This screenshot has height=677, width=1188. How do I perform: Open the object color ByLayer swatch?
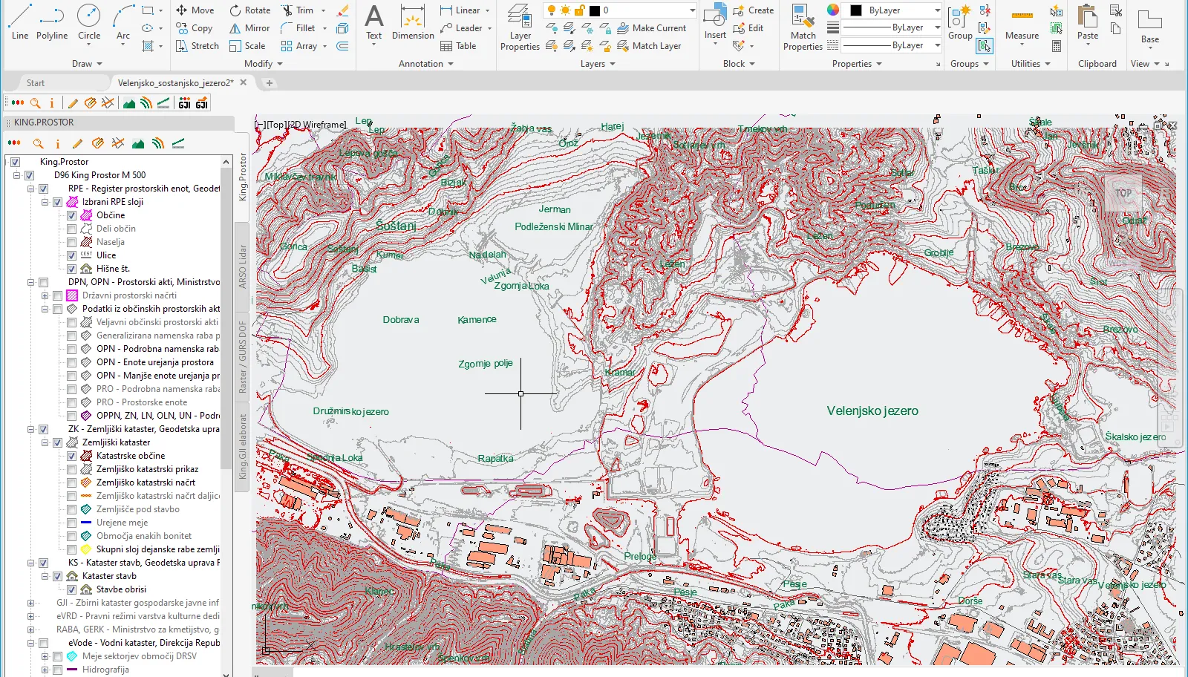coord(856,10)
